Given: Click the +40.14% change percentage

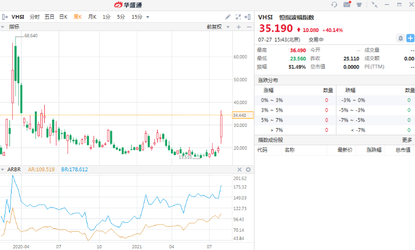Looking at the screenshot, I should click(333, 30).
